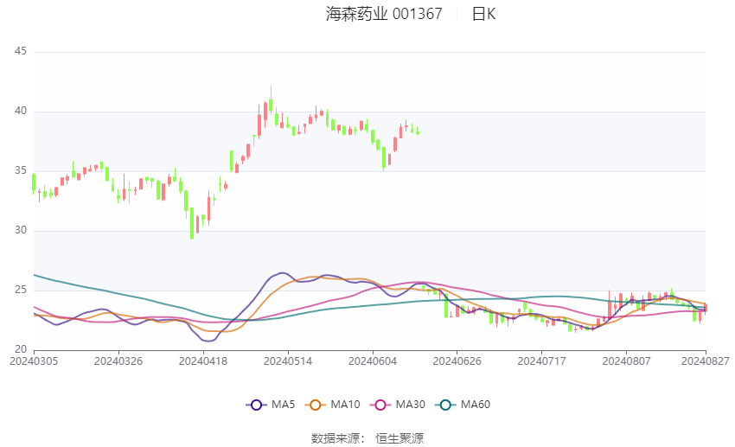The image size is (735, 447).
Task: Select the 20240305 date axis label
Action: [x=34, y=361]
